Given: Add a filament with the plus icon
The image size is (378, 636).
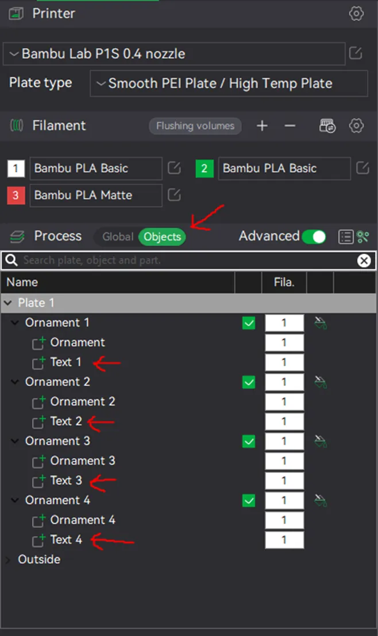Looking at the screenshot, I should 262,126.
